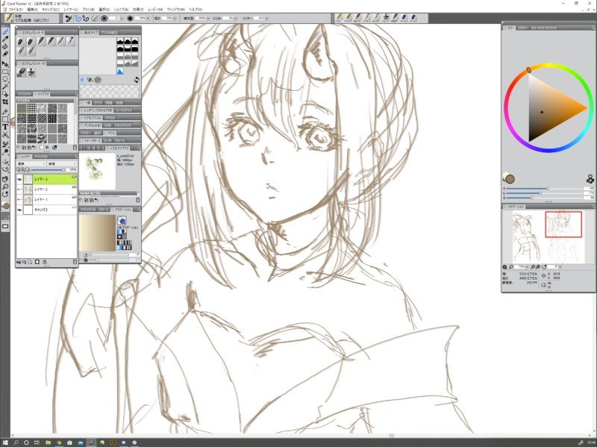This screenshot has width=597, height=447.
Task: Click the layer mask icon in Layers footer
Action: pyautogui.click(x=37, y=262)
